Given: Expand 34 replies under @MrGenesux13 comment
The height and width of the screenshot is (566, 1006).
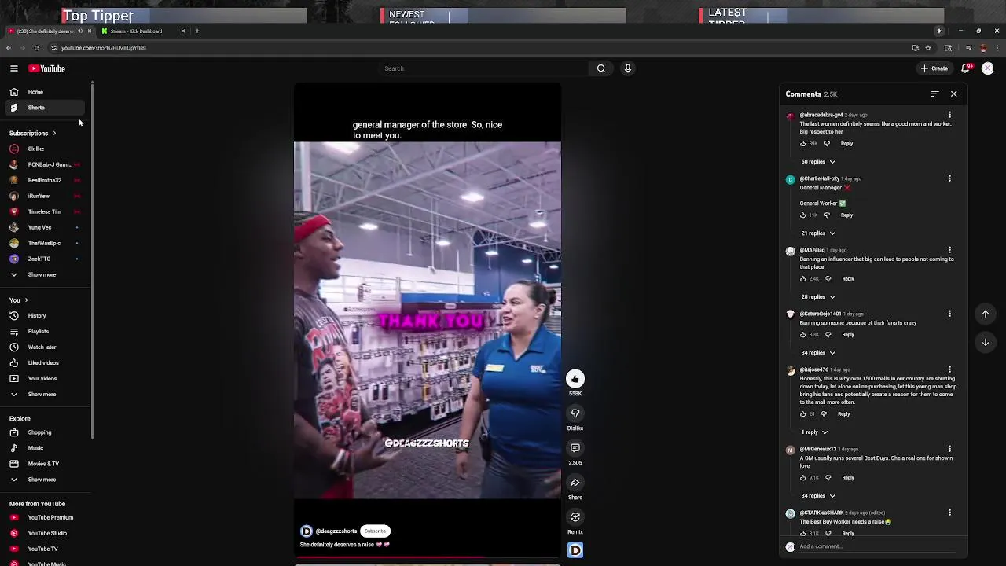Looking at the screenshot, I should 818,496.
